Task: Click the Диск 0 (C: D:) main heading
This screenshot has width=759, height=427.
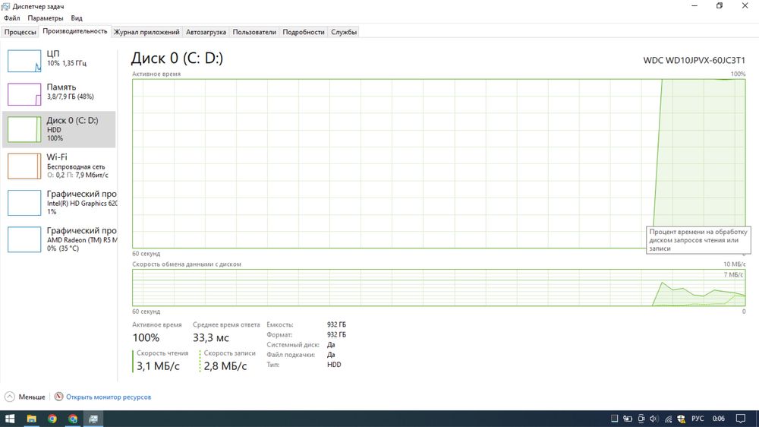Action: 177,59
